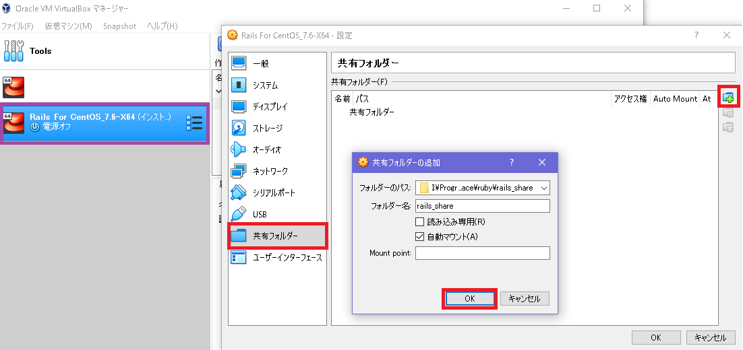The image size is (743, 350).
Task: Select the ユーザーインターフェース settings category
Action: coord(277,258)
